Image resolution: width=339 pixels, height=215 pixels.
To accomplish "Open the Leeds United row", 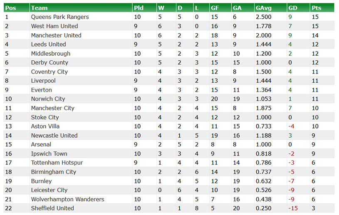I will (x=48, y=44).
